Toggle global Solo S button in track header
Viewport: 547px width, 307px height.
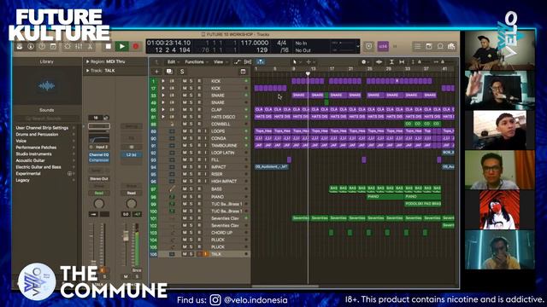(182, 72)
